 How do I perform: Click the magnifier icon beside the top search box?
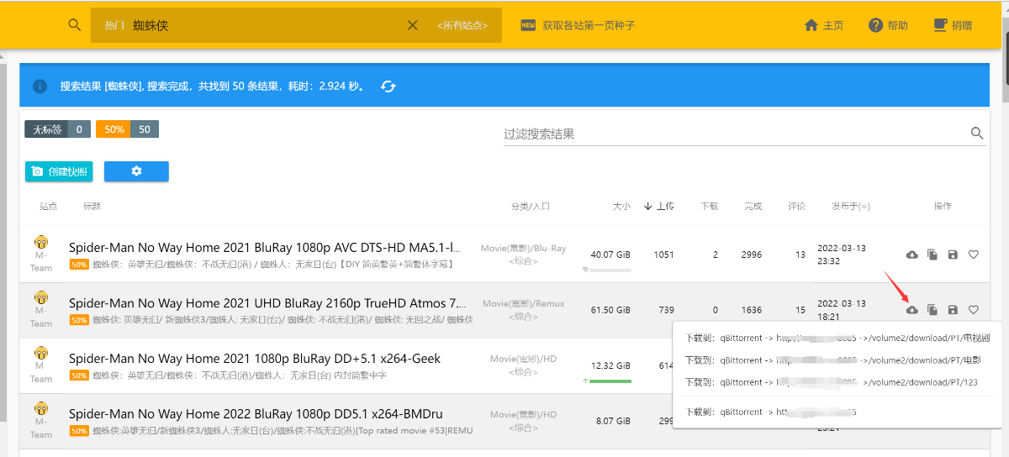pos(75,25)
